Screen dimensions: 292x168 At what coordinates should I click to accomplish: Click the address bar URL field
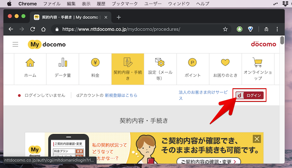click(139, 29)
